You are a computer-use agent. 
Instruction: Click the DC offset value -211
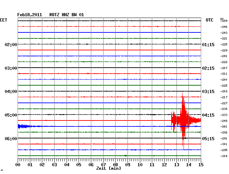224,74
